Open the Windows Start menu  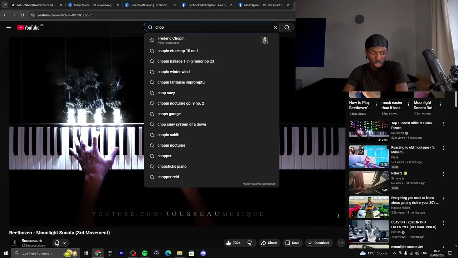point(5,253)
